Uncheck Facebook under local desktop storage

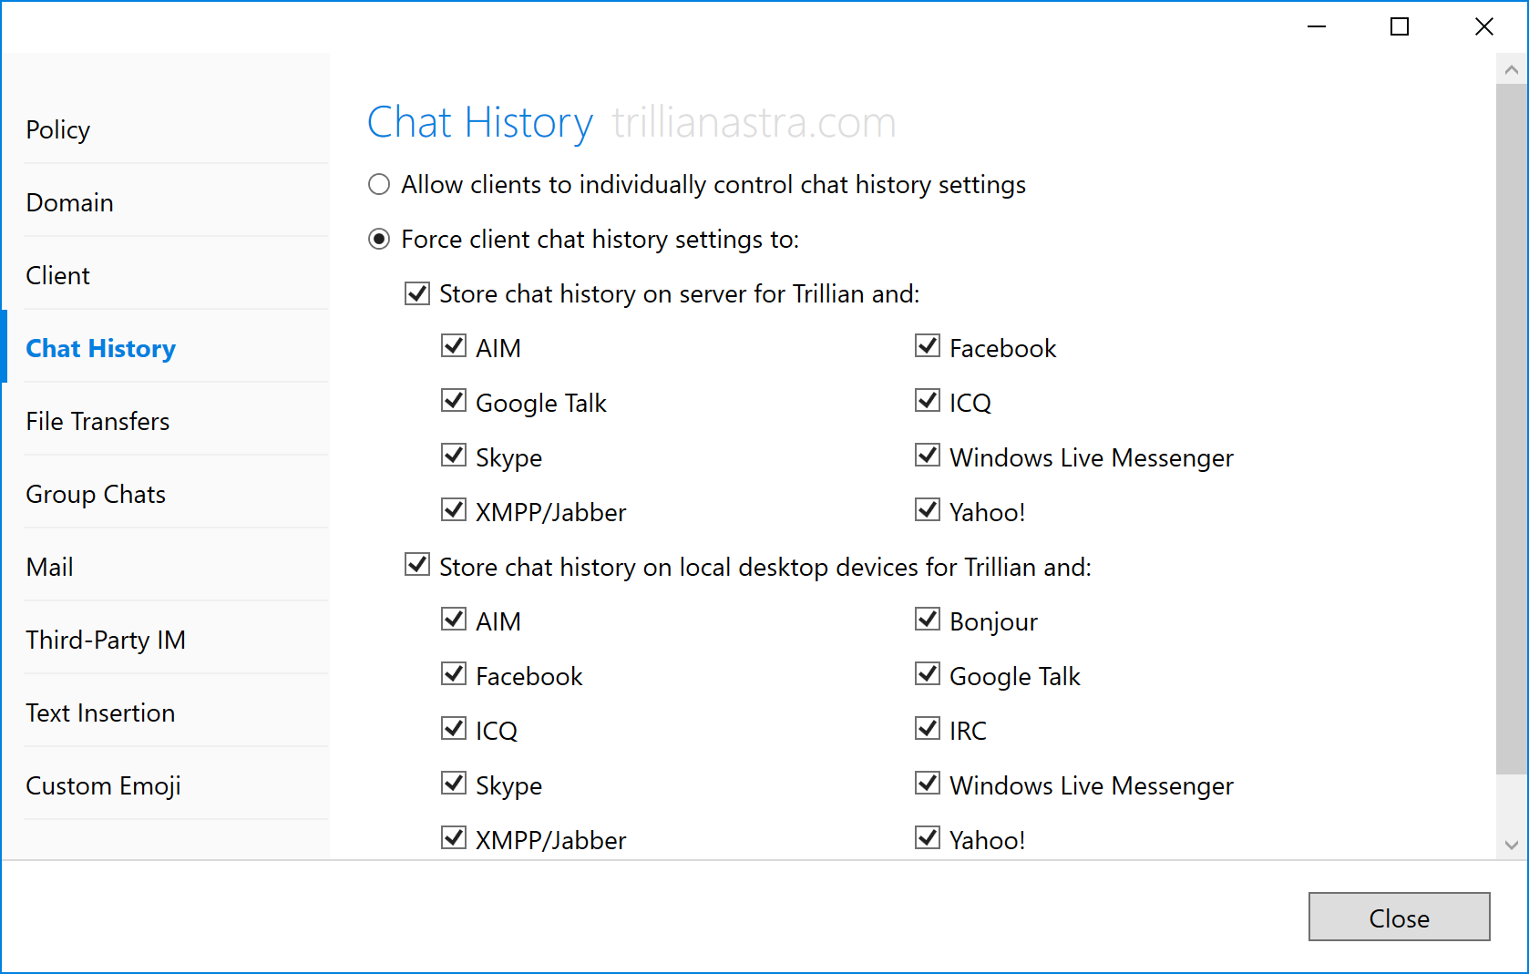(x=454, y=674)
